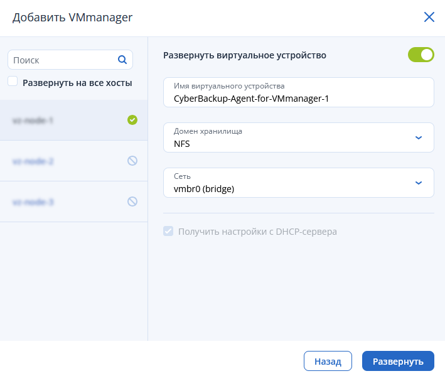445x376 pixels.
Task: Edit the 'Имя виртуального устройства' field
Action: pyautogui.click(x=299, y=92)
